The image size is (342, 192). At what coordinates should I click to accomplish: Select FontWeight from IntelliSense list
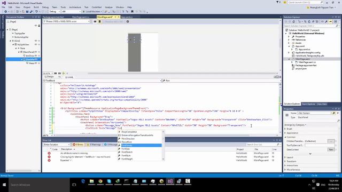click(x=127, y=159)
